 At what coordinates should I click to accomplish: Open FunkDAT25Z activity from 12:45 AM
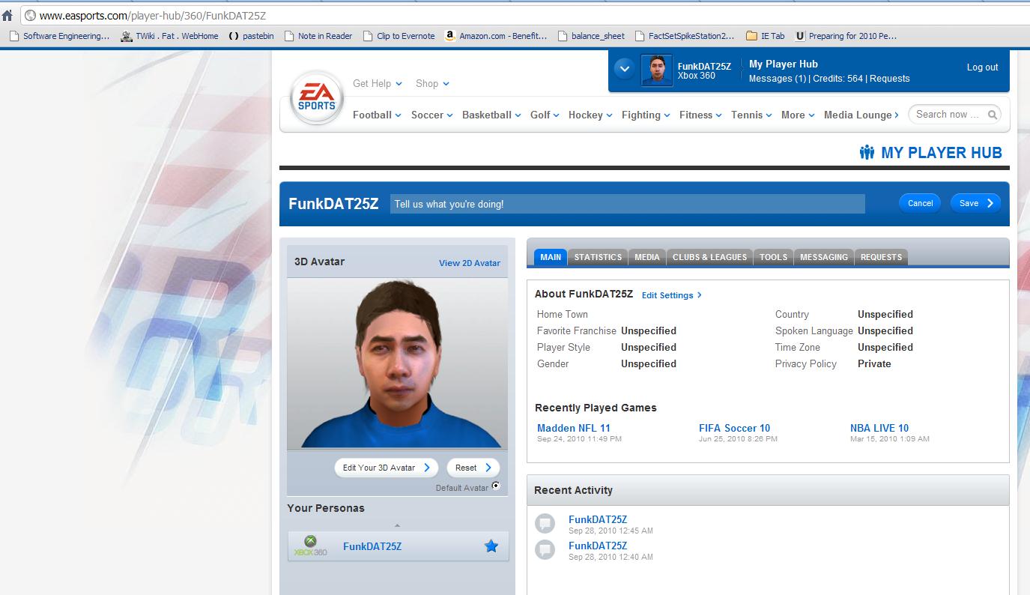[x=598, y=519]
